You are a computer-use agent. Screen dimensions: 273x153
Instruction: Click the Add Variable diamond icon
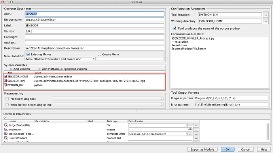coord(11,69)
